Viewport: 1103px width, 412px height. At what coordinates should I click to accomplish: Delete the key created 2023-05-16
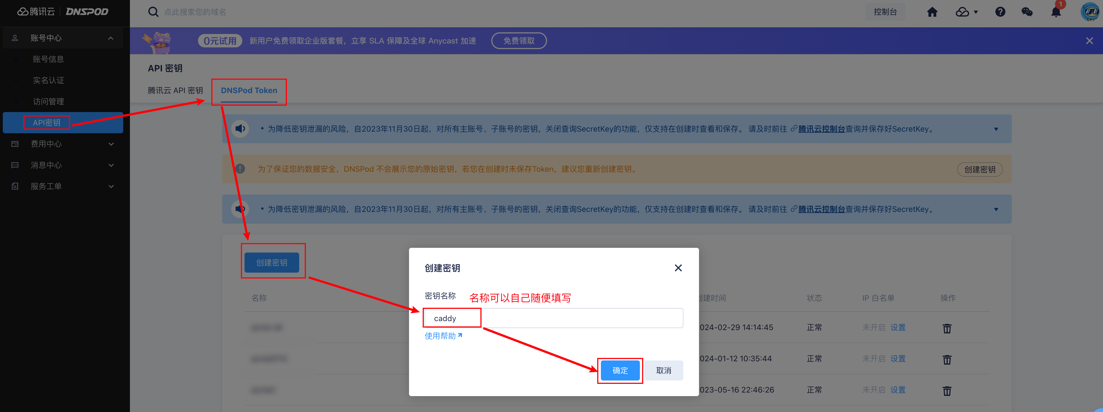click(x=947, y=391)
